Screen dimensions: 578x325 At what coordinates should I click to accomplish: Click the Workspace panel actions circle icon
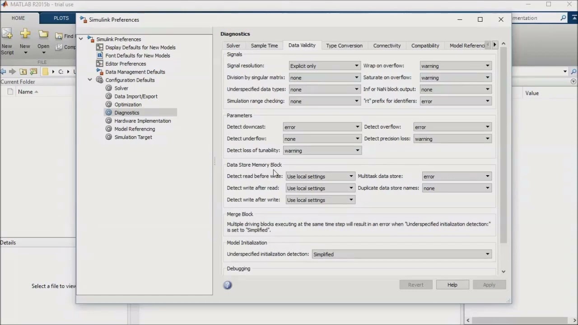pos(573,82)
